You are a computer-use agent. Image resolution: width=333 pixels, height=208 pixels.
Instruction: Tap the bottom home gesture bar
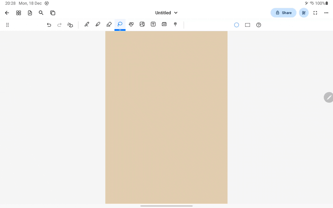tap(166, 206)
